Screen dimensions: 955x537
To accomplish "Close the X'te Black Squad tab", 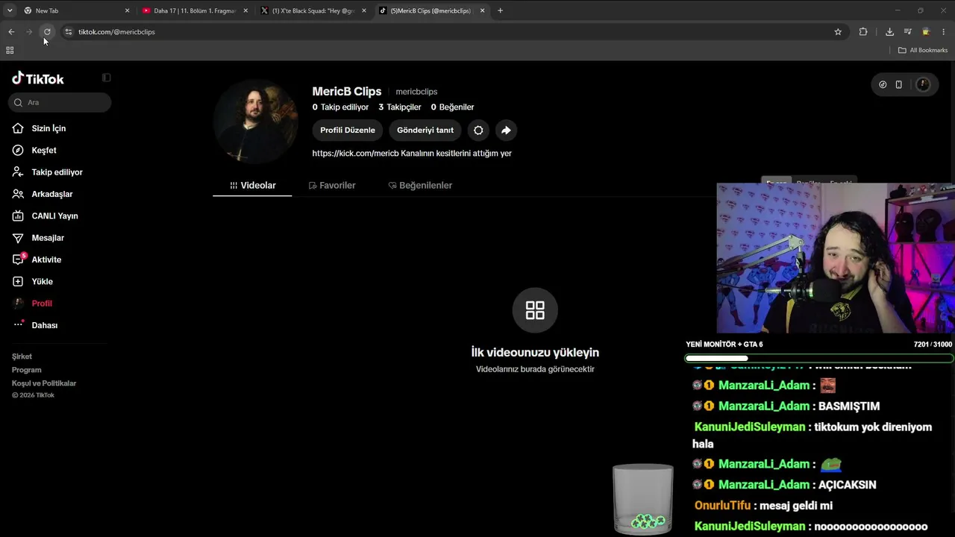I will point(364,10).
